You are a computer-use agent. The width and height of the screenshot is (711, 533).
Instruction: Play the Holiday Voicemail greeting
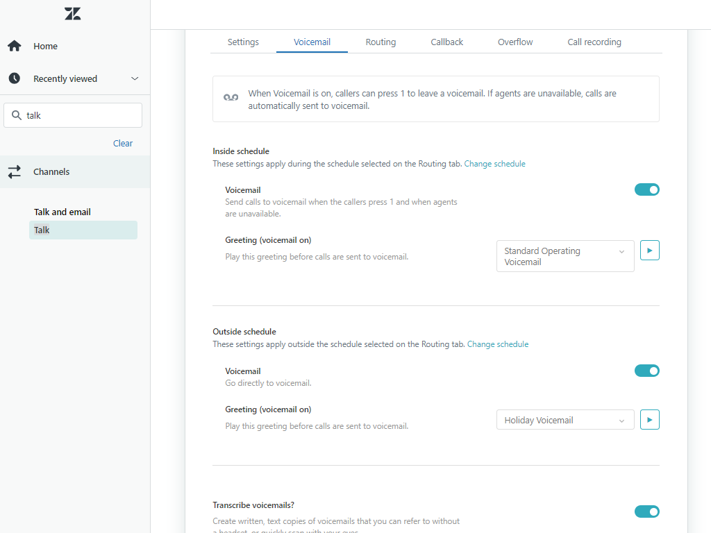(x=649, y=420)
